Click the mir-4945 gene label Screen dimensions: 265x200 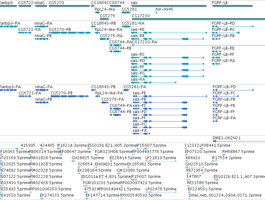pyautogui.click(x=164, y=9)
